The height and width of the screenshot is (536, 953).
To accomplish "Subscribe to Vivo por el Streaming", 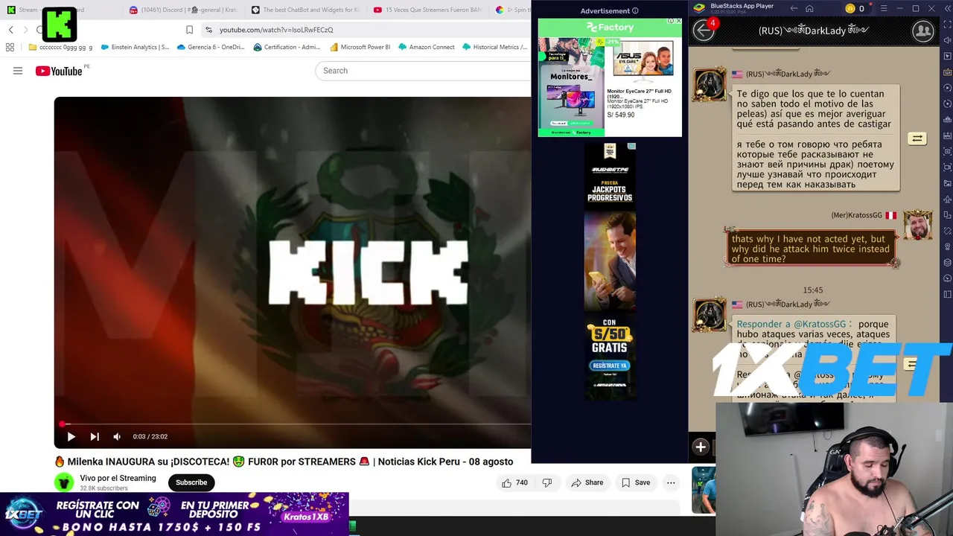I will [x=191, y=482].
